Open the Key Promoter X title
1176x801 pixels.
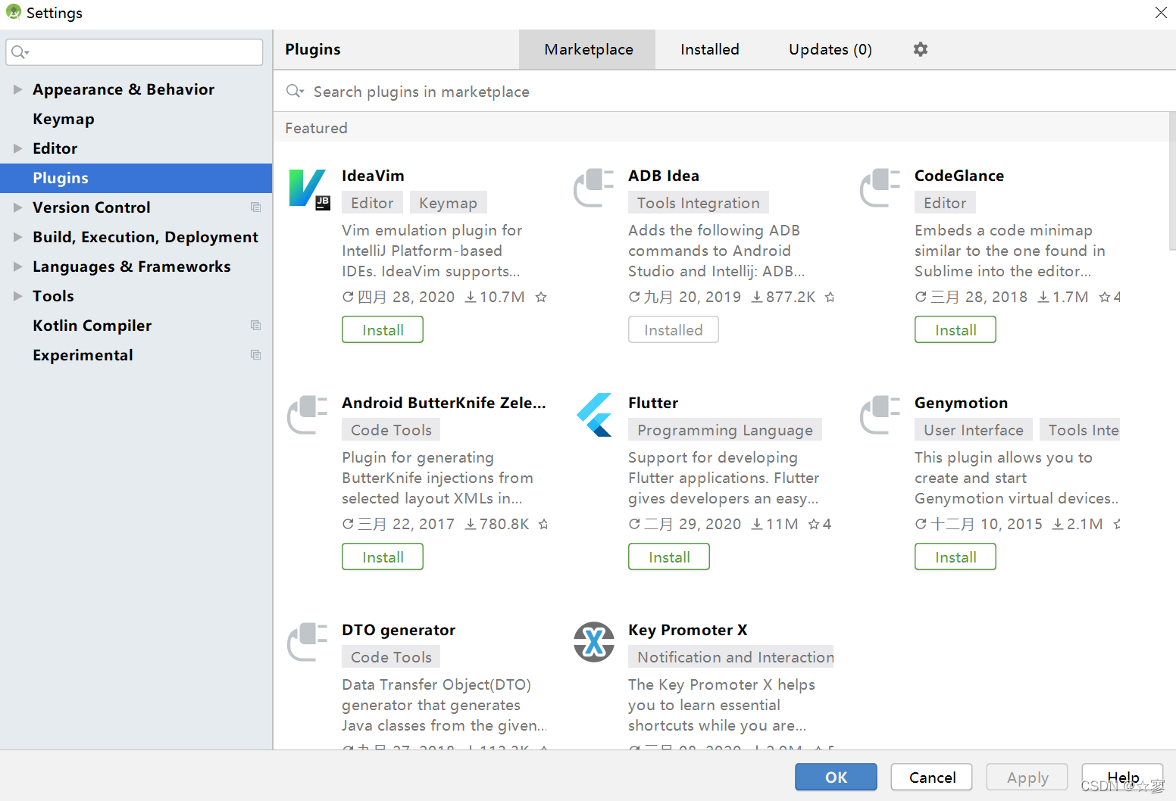687,630
